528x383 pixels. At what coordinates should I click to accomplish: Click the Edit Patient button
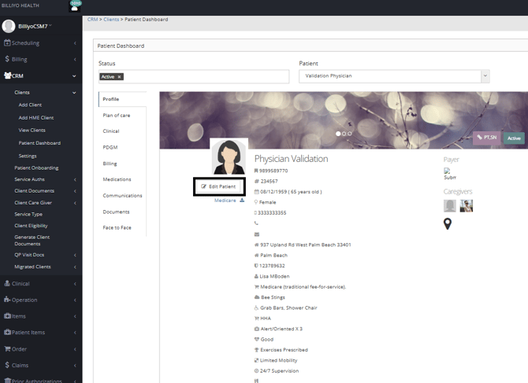219,186
